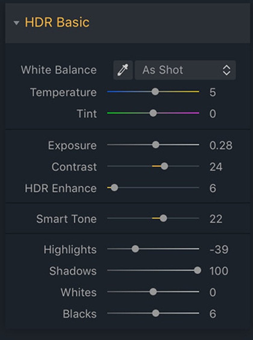The width and height of the screenshot is (253, 340).
Task: Click the Highlights value -39 field
Action: [x=219, y=249]
